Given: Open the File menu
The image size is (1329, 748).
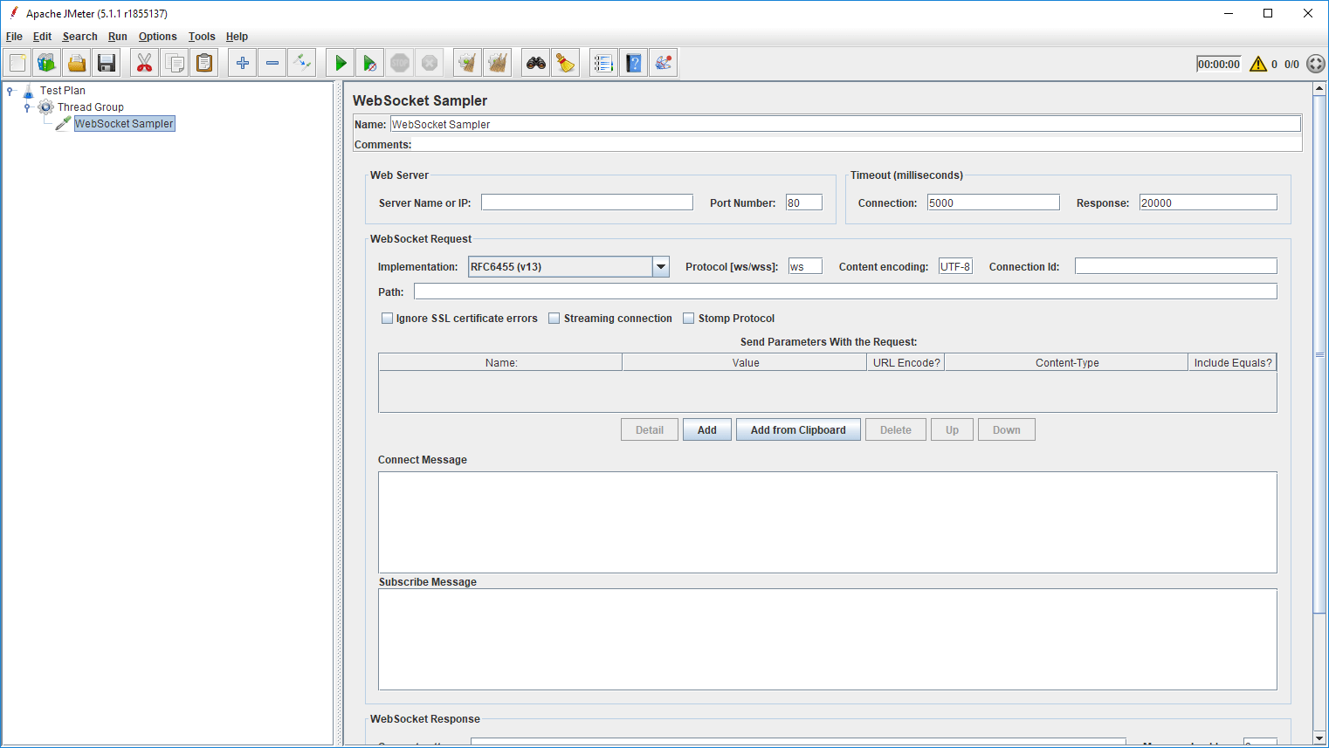Looking at the screenshot, I should [x=14, y=37].
